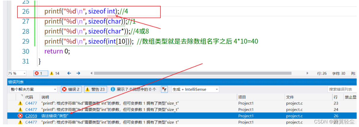Open the 整个解决方案 scope dropdown

coord(33,89)
